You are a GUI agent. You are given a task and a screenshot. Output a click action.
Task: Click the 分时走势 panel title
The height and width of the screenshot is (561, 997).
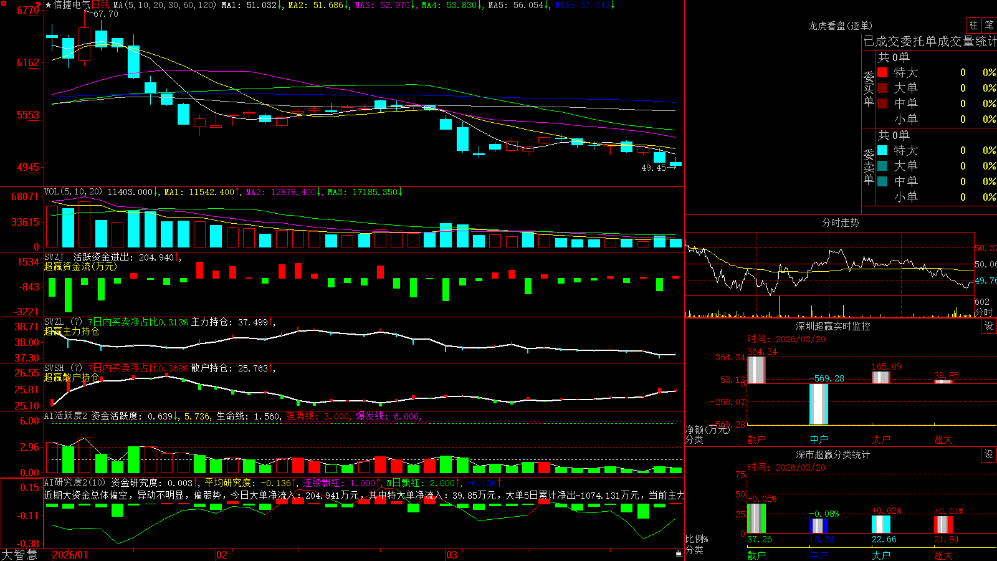click(840, 223)
